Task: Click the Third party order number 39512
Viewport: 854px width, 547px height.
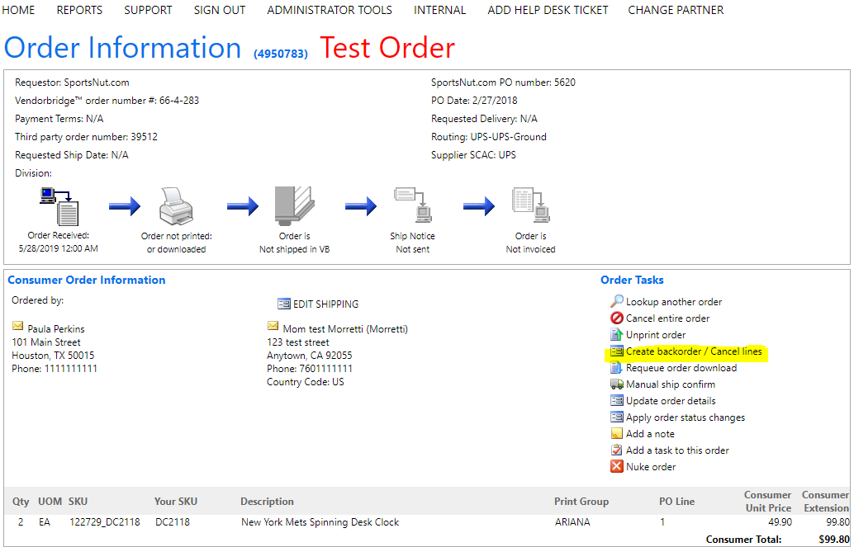Action: [x=144, y=137]
